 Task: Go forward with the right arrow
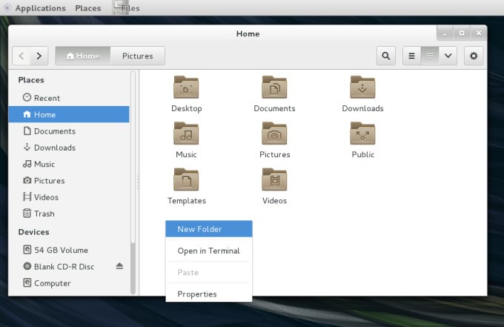point(39,56)
